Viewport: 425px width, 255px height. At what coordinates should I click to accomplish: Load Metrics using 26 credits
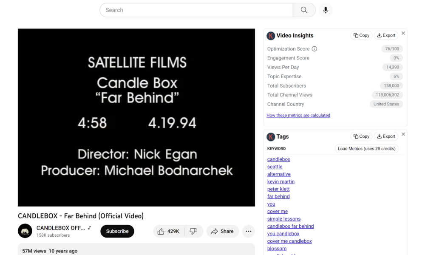click(366, 148)
